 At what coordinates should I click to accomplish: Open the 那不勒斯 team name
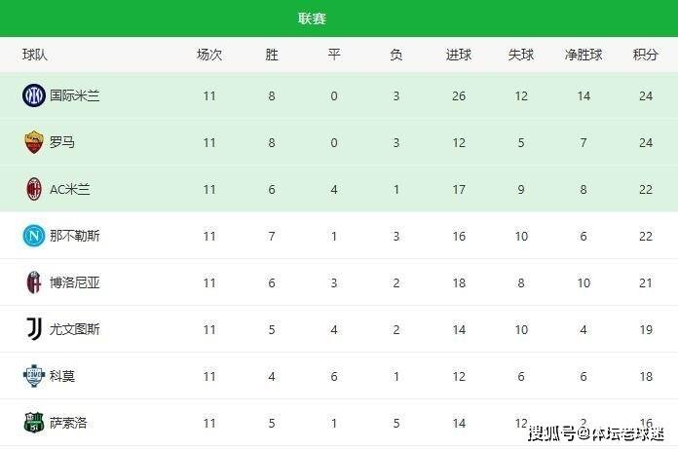[x=75, y=236]
